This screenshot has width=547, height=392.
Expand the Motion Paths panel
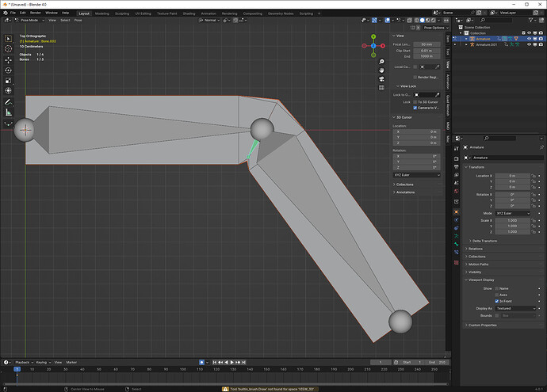476,265
